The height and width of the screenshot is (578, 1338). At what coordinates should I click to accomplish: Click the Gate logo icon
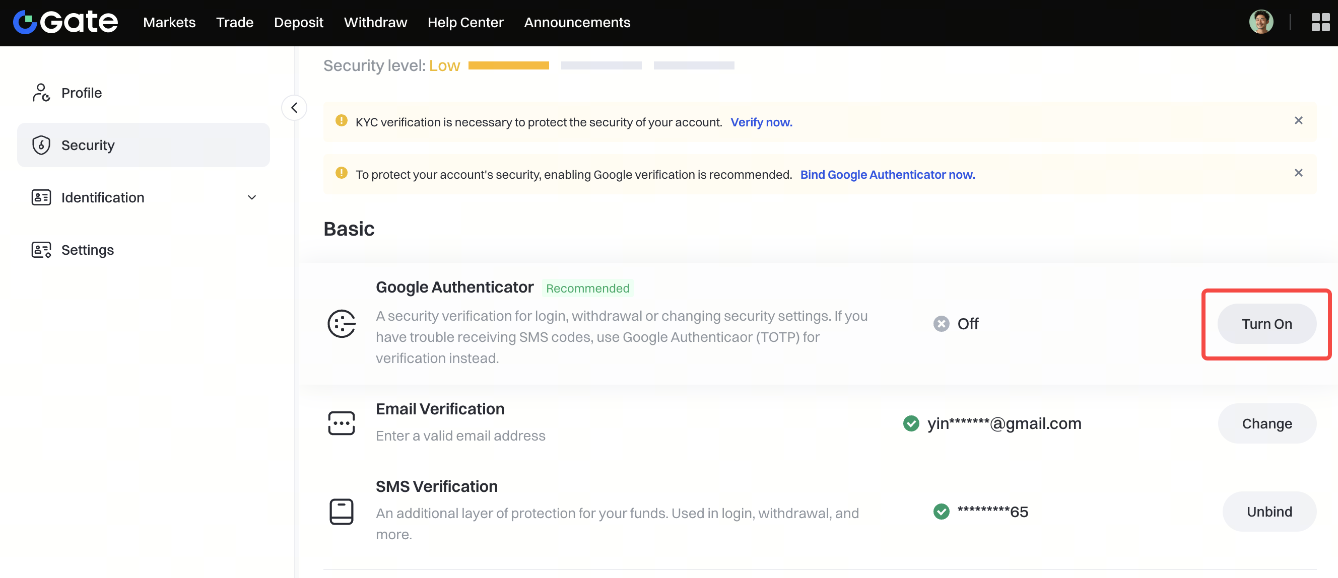[24, 22]
